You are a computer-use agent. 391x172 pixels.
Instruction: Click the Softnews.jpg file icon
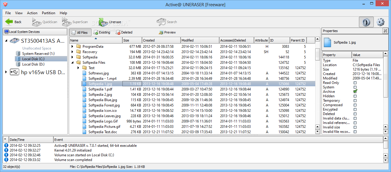(85, 73)
